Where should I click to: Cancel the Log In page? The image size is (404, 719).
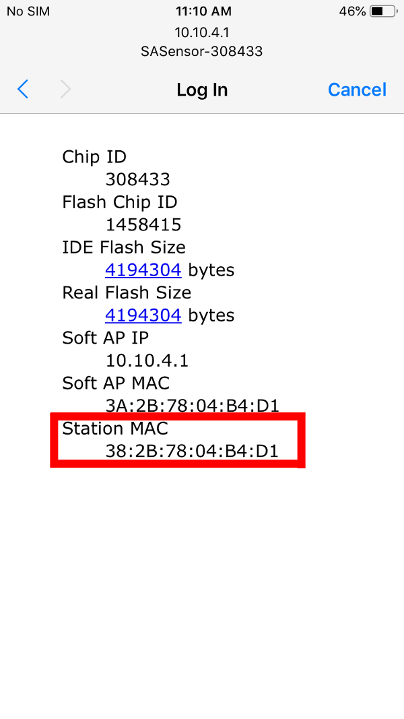[x=357, y=90]
